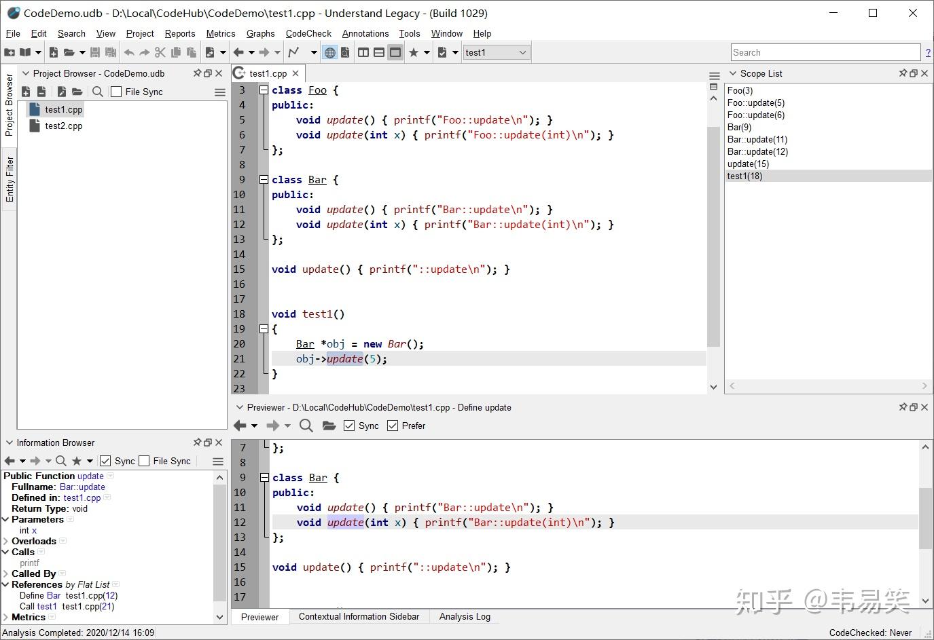Click the Previewer back arrow
Screen dimensions: 934x640
[240, 426]
